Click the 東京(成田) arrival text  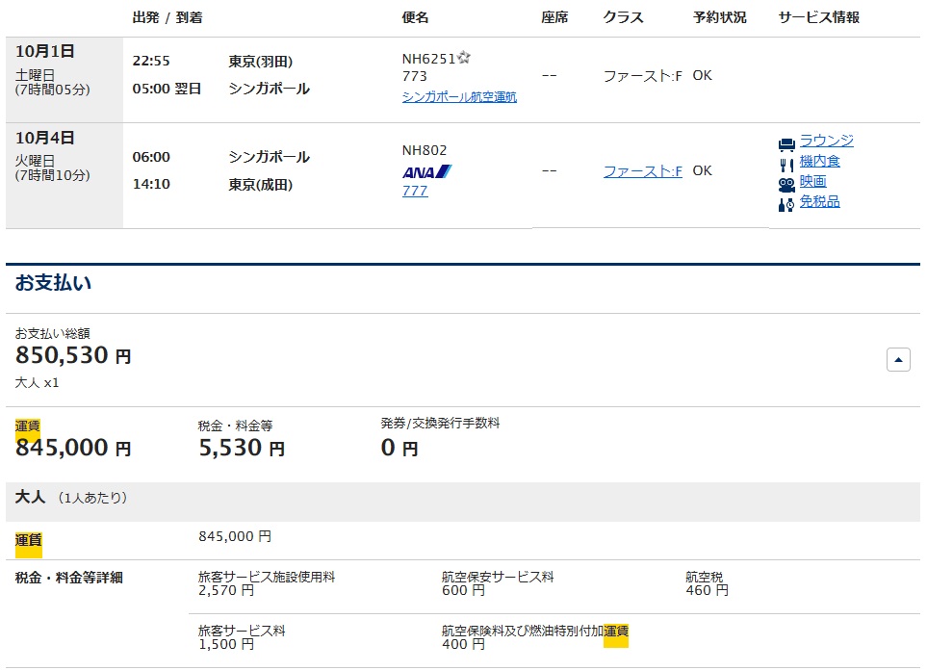[x=261, y=185]
